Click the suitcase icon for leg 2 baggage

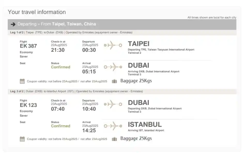pos(114,139)
